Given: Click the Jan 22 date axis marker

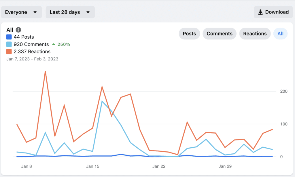Looking at the screenshot, I should [159, 166].
